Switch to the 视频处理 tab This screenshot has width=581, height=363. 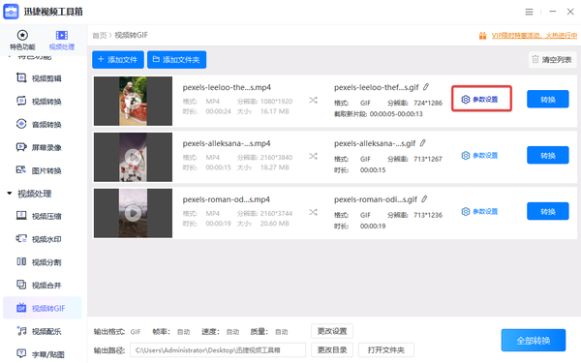[x=62, y=40]
